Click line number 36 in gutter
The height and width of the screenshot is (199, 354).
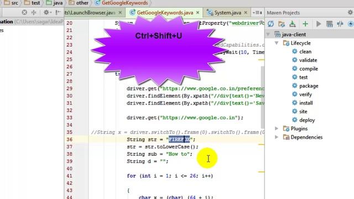(70, 139)
